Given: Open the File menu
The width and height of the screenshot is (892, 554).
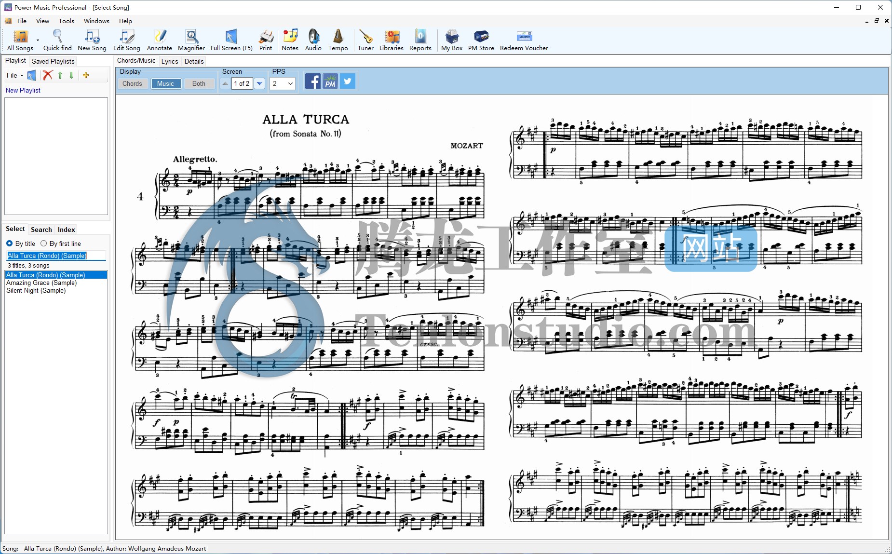Looking at the screenshot, I should [22, 21].
